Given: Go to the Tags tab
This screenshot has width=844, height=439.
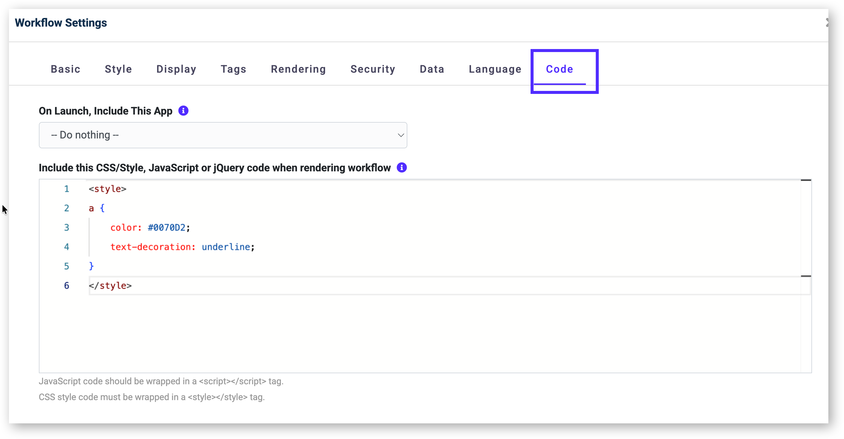Looking at the screenshot, I should tap(233, 69).
